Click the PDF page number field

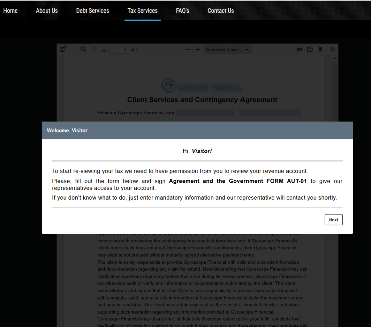click(x=119, y=50)
